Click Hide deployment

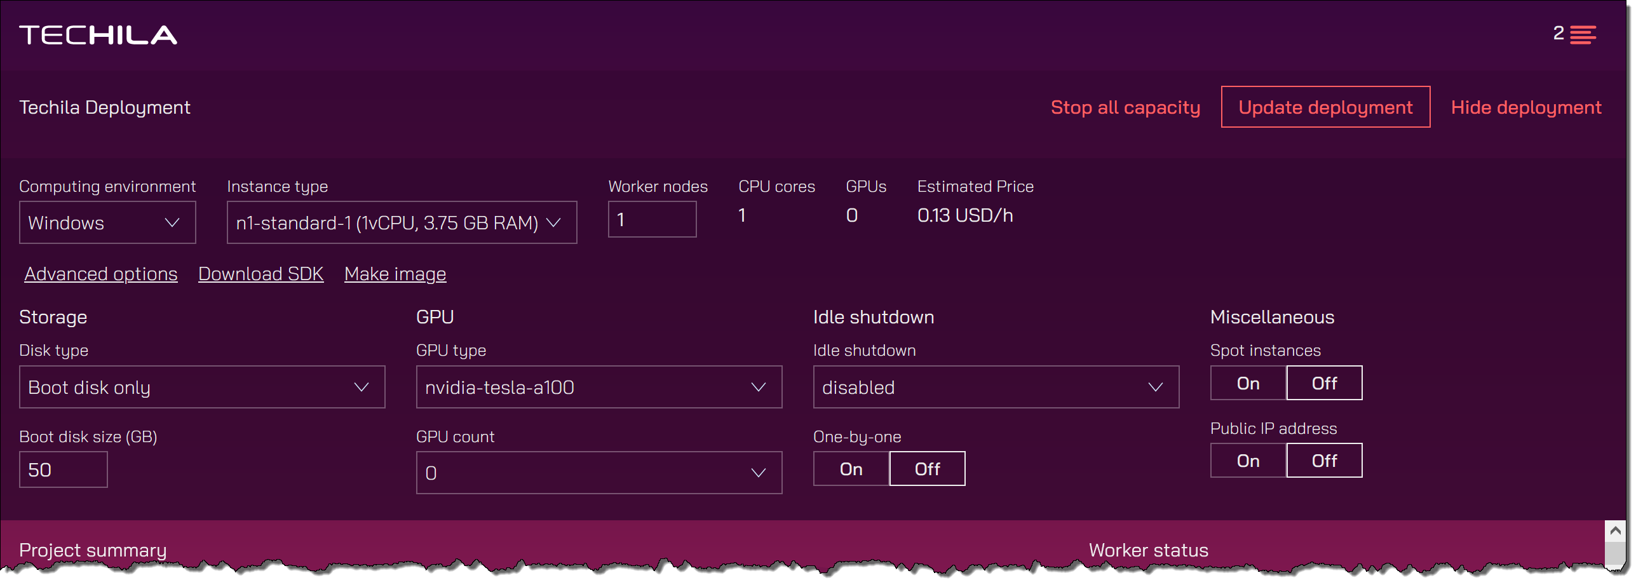pyautogui.click(x=1525, y=107)
